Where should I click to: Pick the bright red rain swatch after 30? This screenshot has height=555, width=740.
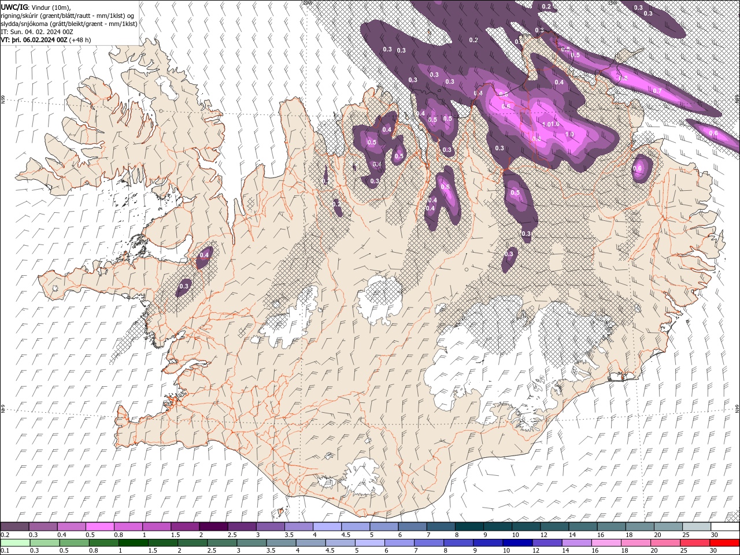point(724,543)
